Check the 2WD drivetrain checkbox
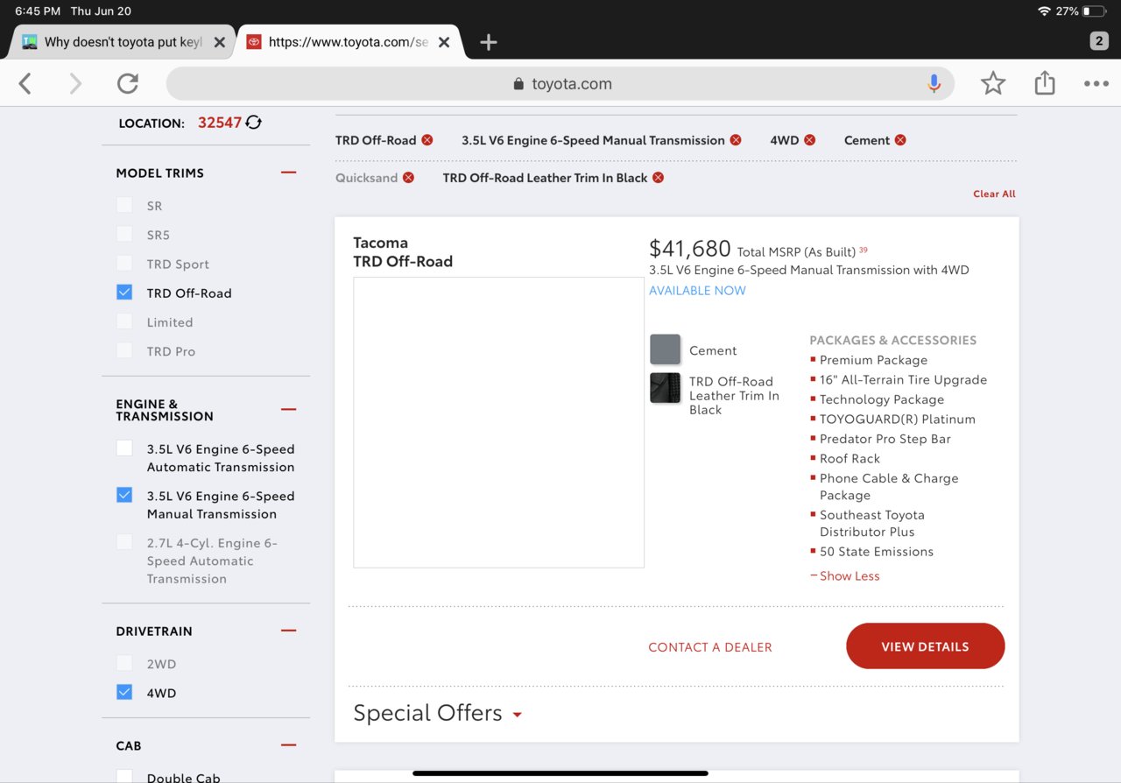 (124, 663)
